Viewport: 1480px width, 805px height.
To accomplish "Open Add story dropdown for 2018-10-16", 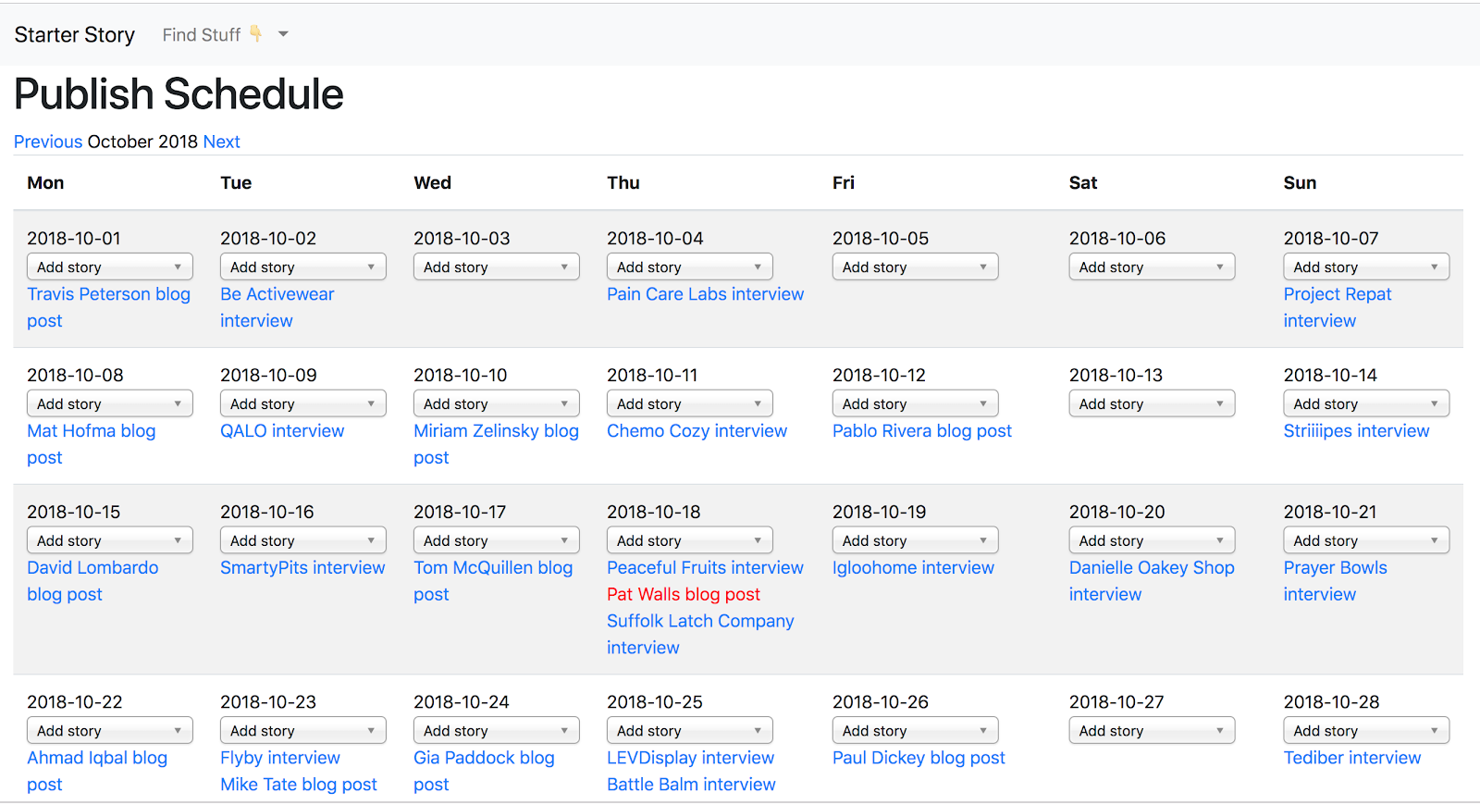I will (x=303, y=540).
